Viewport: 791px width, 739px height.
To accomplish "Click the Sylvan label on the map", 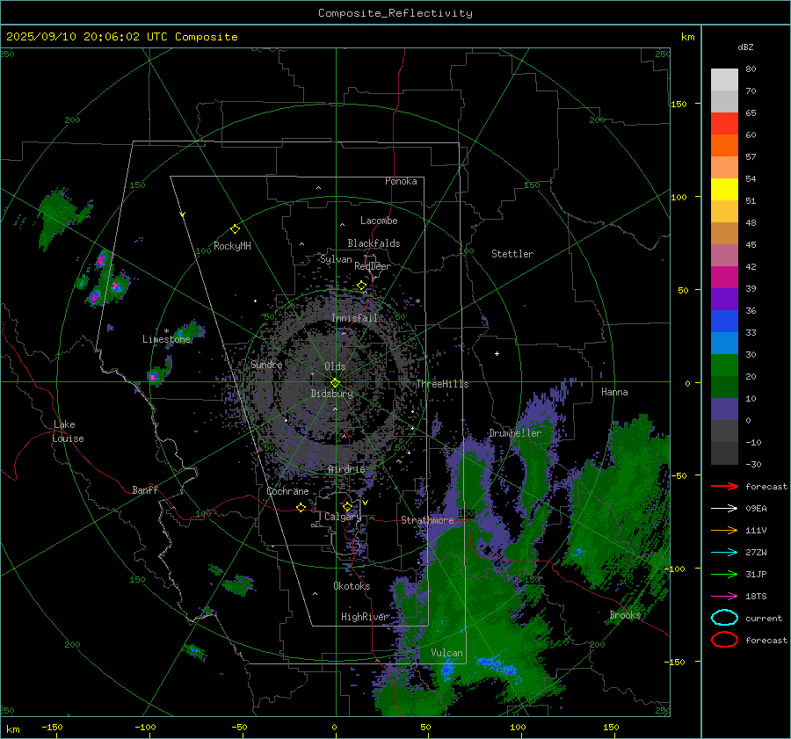I will (336, 259).
